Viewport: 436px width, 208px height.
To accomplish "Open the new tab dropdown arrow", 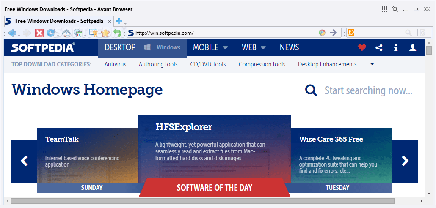I will pos(125,23).
